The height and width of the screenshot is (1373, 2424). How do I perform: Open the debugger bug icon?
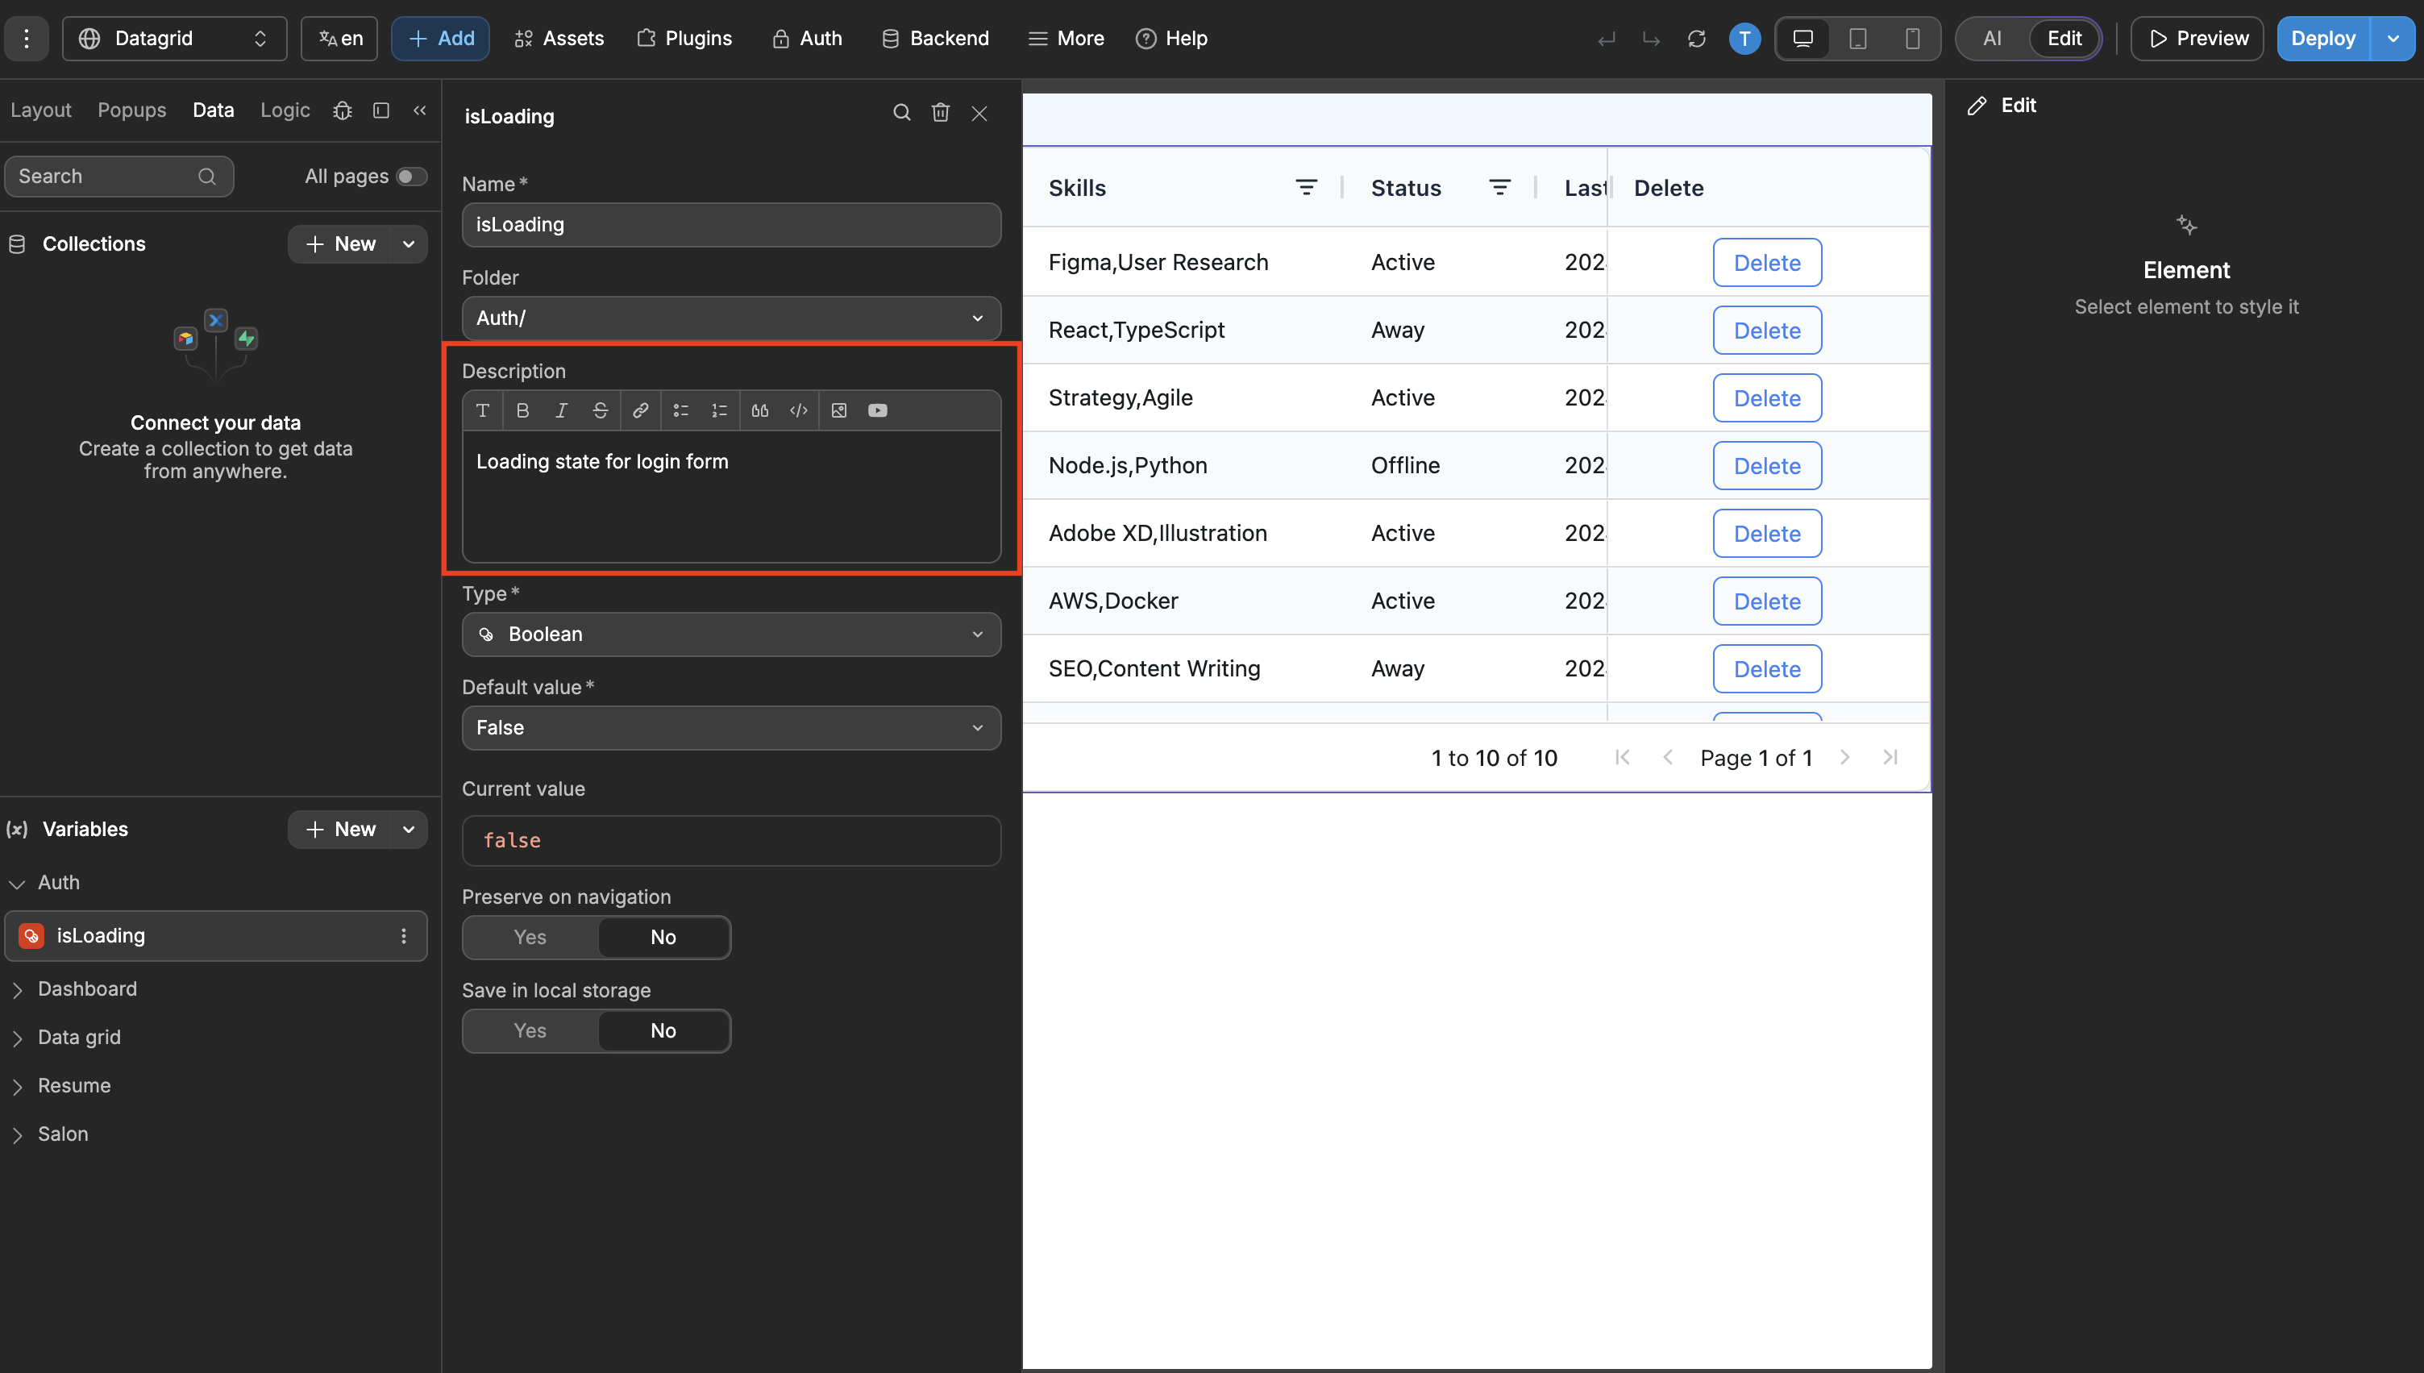click(343, 110)
